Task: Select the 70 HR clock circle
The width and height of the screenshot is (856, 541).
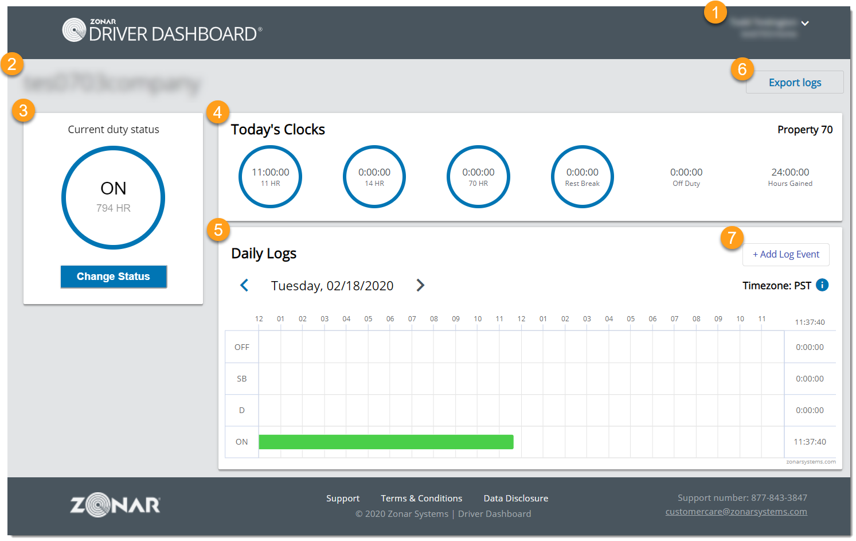Action: (478, 177)
